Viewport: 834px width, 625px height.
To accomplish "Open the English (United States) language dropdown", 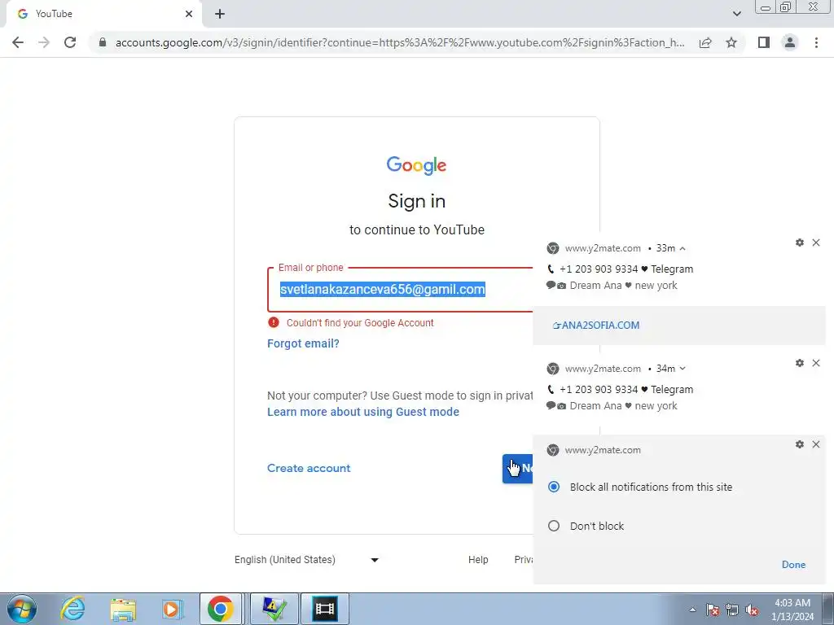I will (307, 560).
